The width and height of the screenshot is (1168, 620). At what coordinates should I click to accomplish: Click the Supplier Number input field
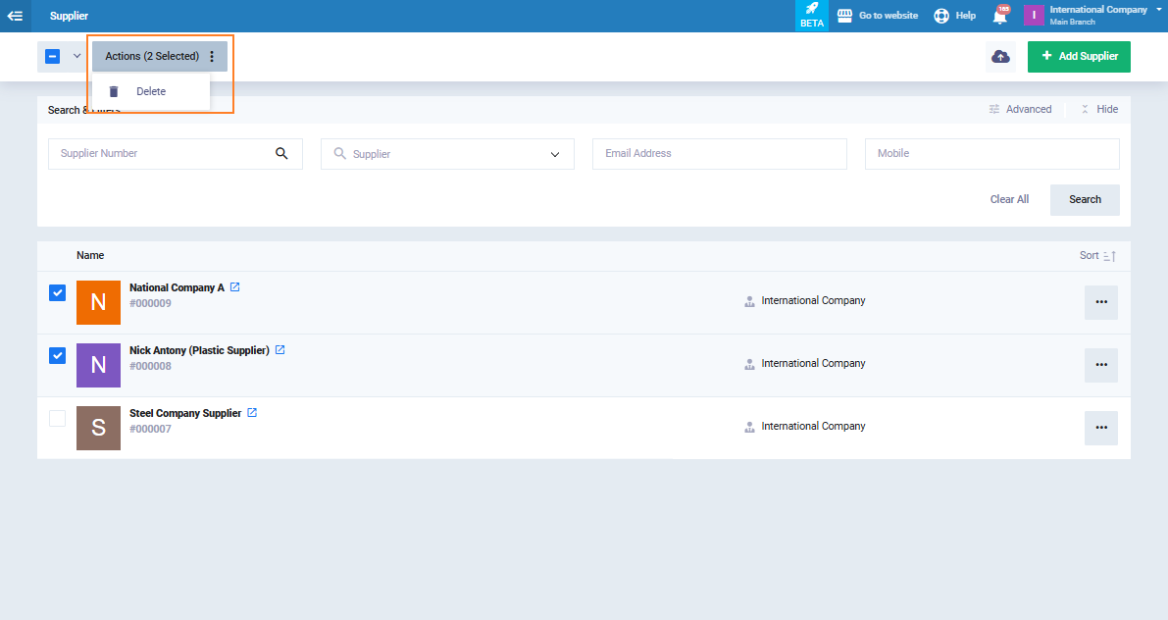click(x=162, y=154)
